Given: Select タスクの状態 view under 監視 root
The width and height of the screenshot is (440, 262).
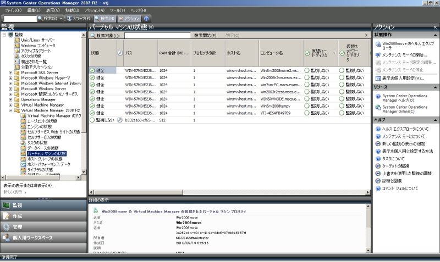Looking at the screenshot, I should 31,56.
